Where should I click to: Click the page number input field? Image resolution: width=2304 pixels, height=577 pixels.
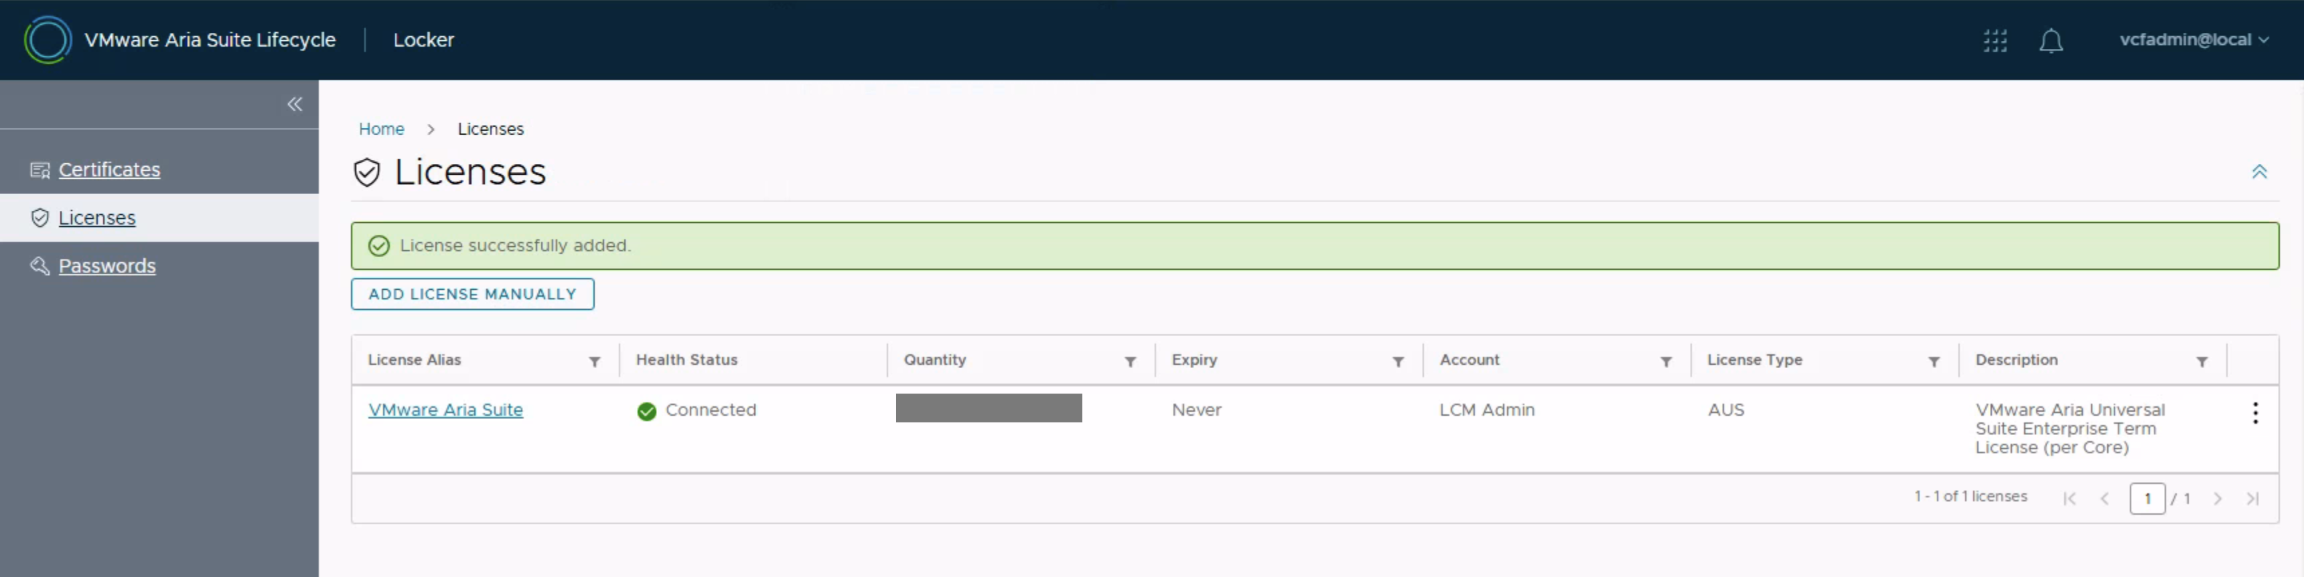[x=2147, y=498]
